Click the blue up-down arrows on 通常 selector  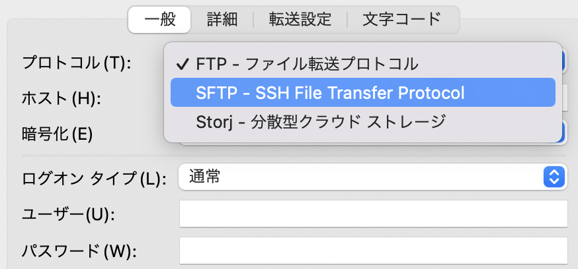tap(554, 177)
